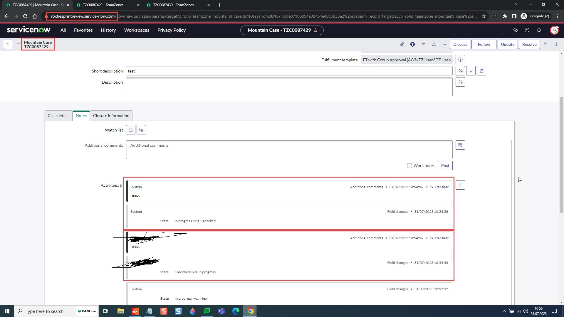Screen dimensions: 564x317
Task: Click the Resolve button
Action: pos(529,44)
